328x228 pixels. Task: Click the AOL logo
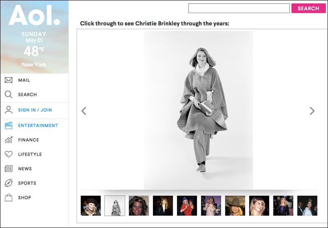click(34, 16)
